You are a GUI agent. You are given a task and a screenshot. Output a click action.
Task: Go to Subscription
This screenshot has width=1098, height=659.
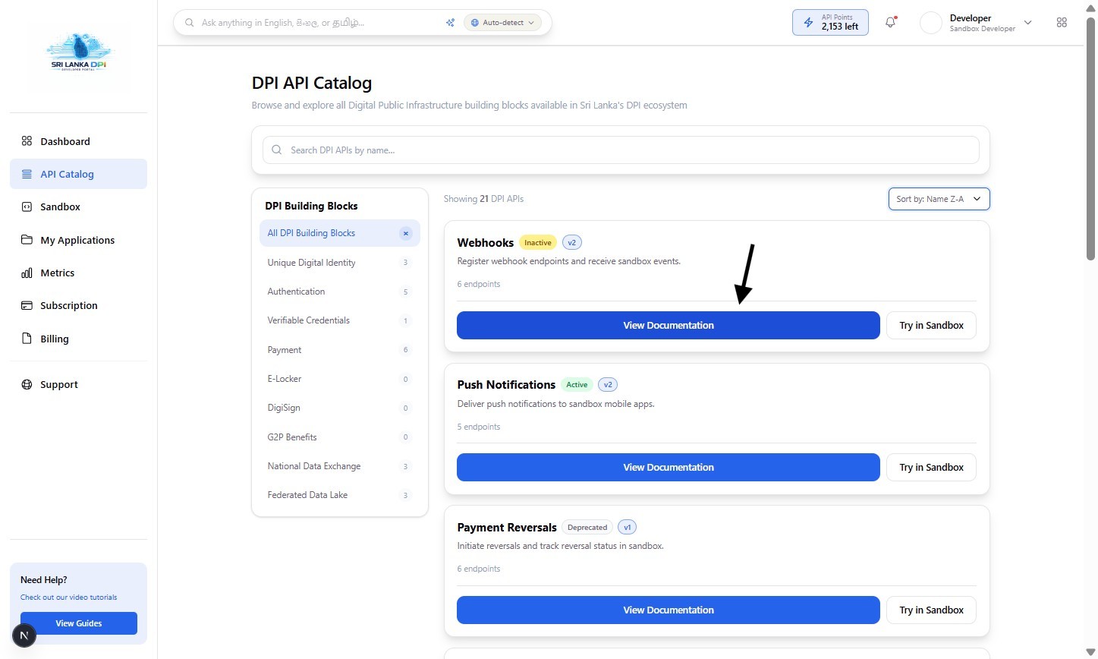tap(78, 305)
